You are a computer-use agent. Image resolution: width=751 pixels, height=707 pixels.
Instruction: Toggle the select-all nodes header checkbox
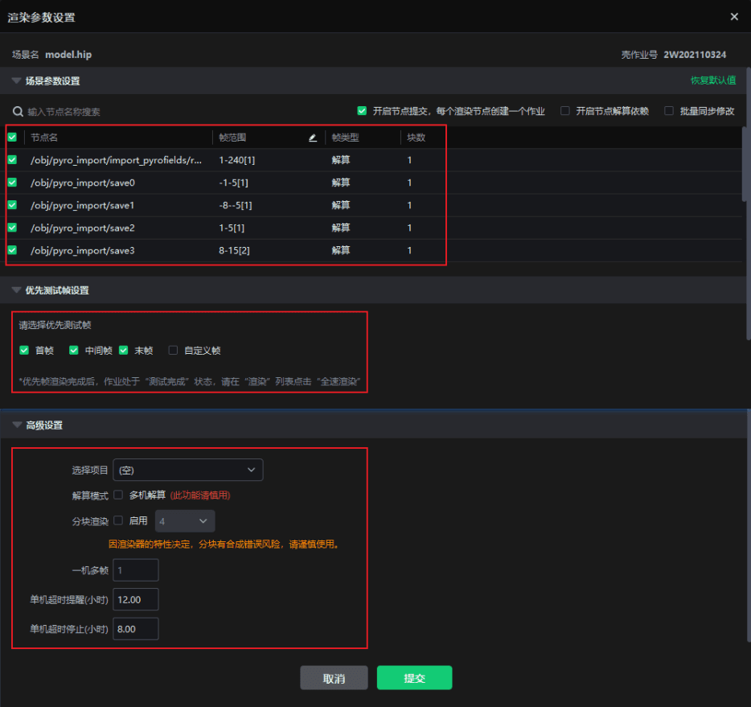click(x=12, y=138)
